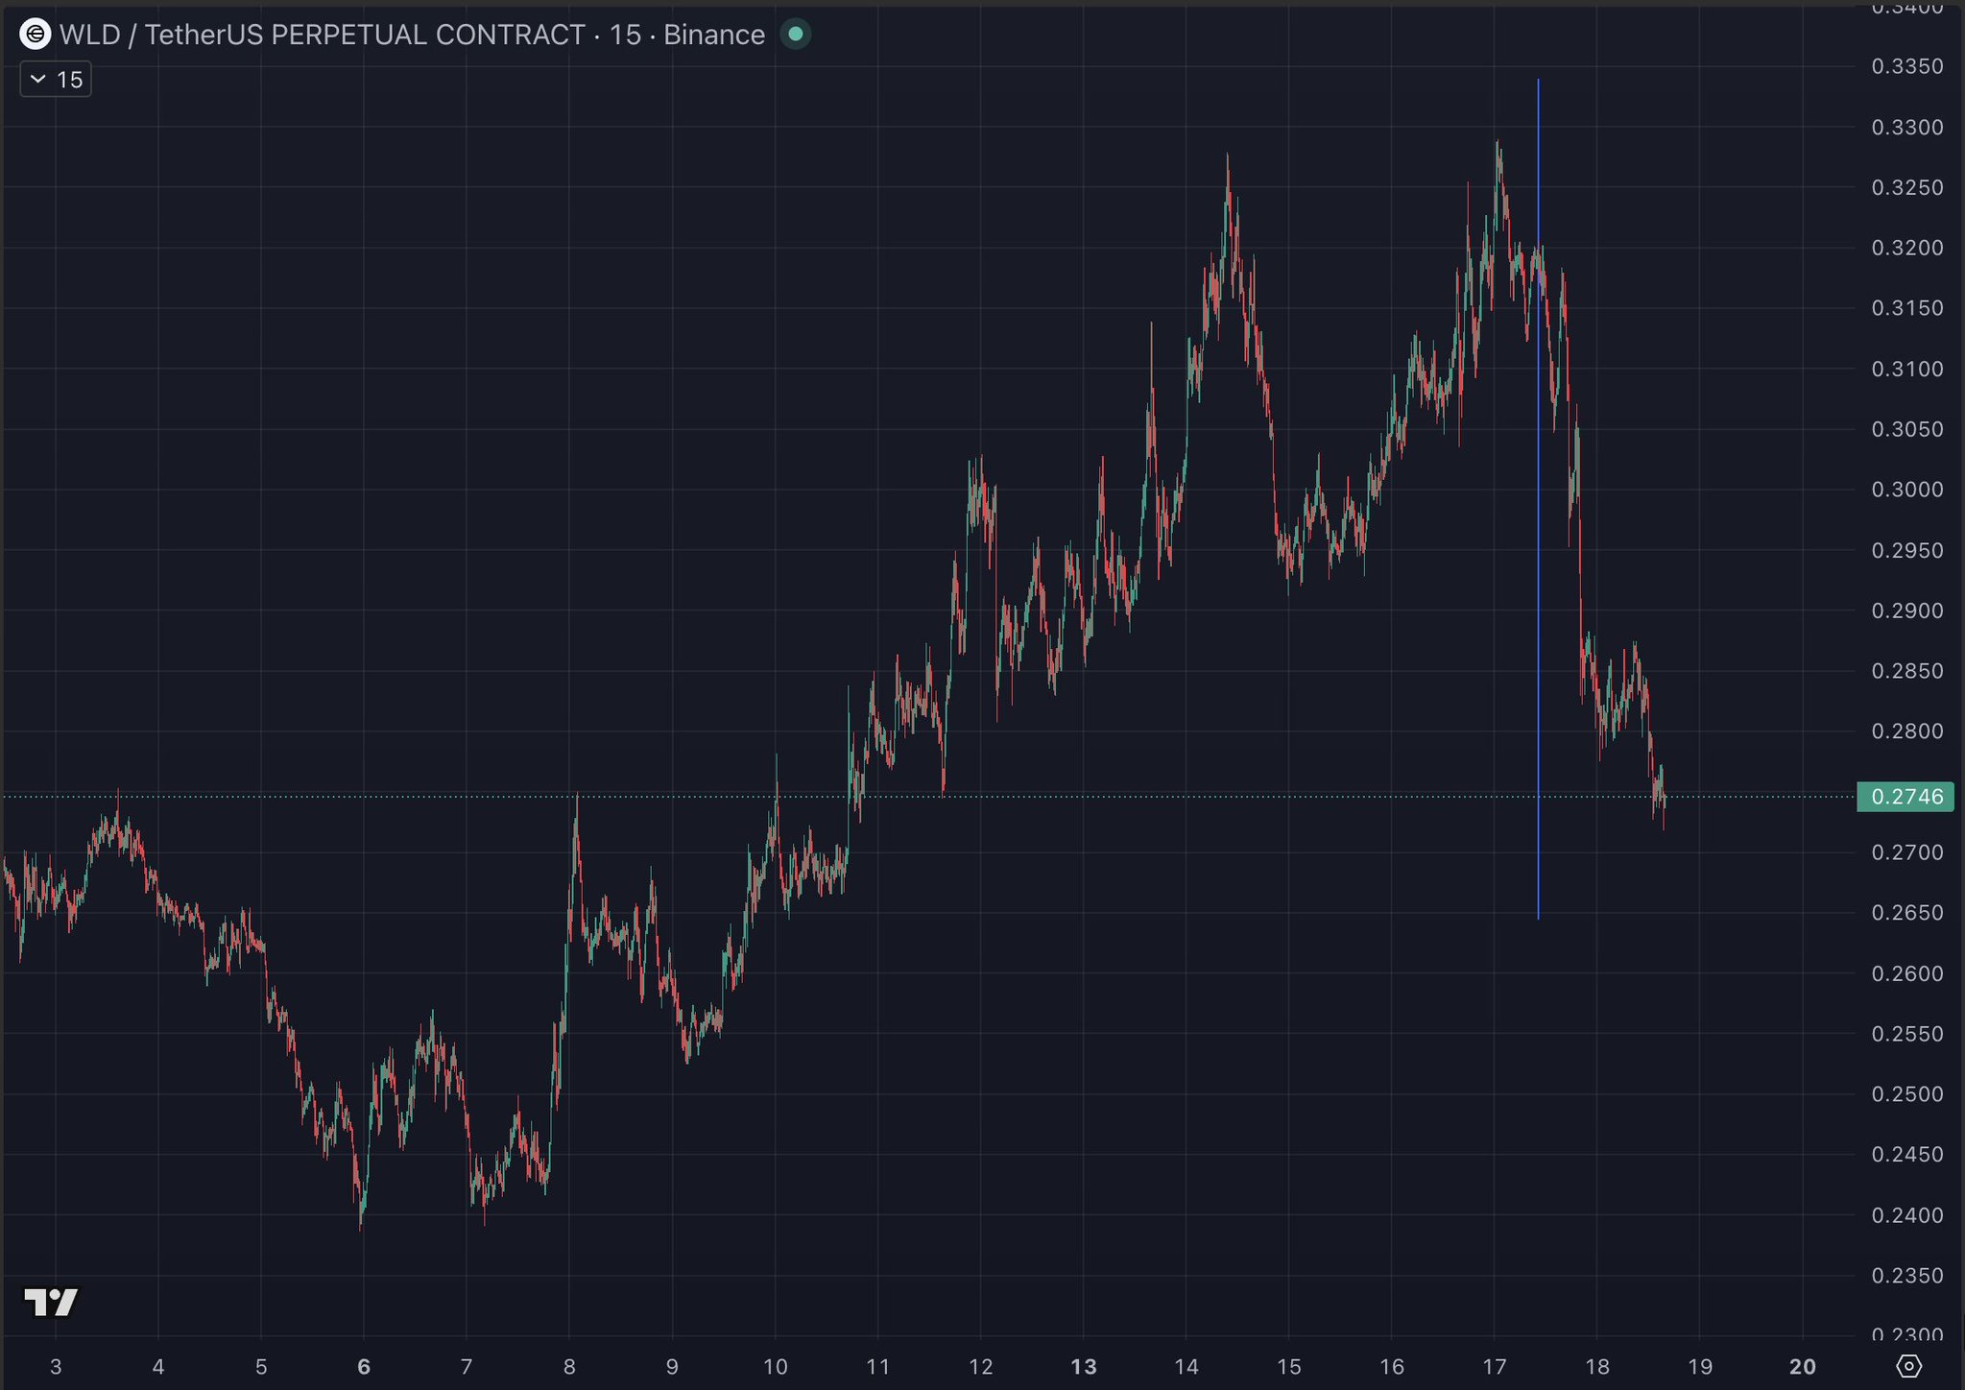Image resolution: width=1965 pixels, height=1390 pixels.
Task: Click the green market status dot
Action: [x=795, y=35]
